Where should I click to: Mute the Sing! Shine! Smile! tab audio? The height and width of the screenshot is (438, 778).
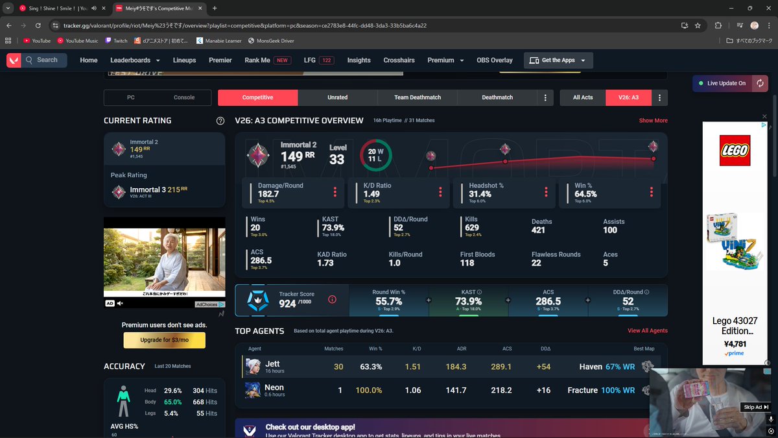click(95, 8)
